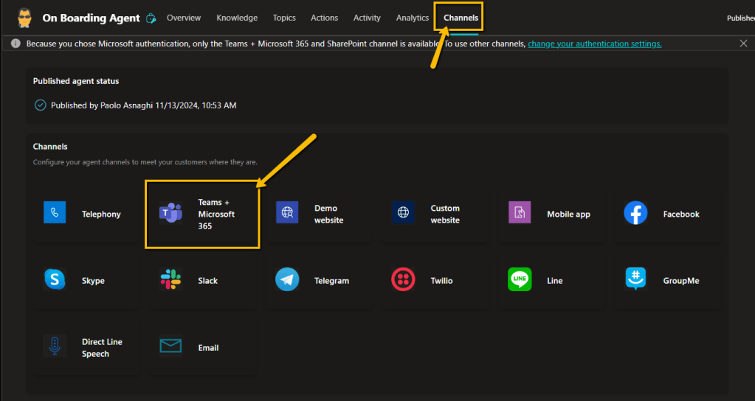Screen dimensions: 755x401
Task: Choose the Mobile app channel icon
Action: click(x=520, y=214)
